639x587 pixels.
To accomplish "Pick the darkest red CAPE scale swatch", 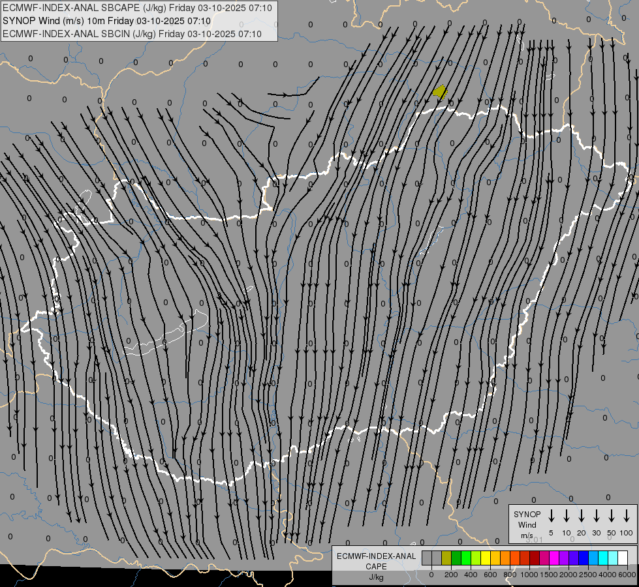I will pyautogui.click(x=535, y=558).
